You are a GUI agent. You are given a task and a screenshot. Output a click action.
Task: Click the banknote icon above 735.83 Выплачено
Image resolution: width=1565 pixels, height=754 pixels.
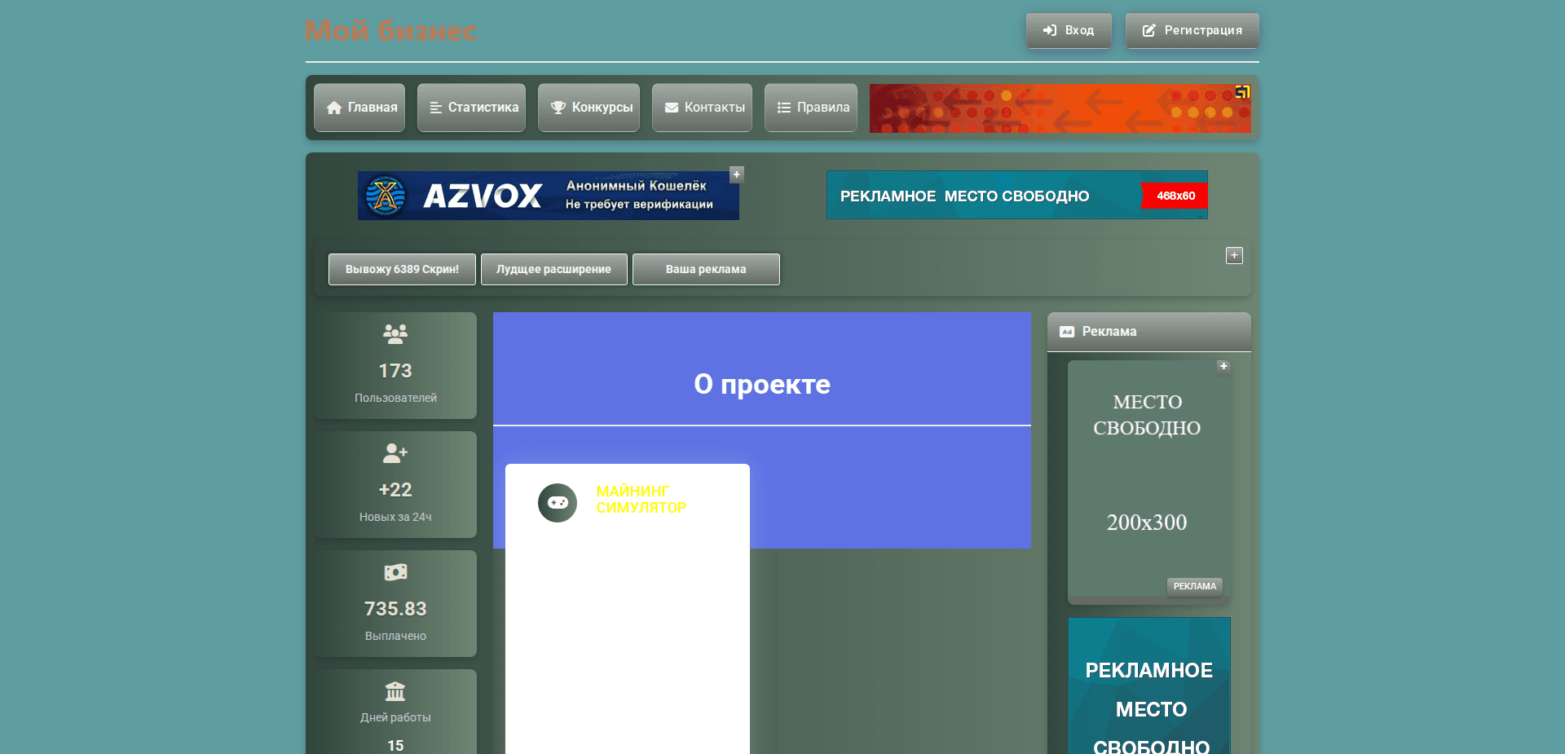(395, 571)
